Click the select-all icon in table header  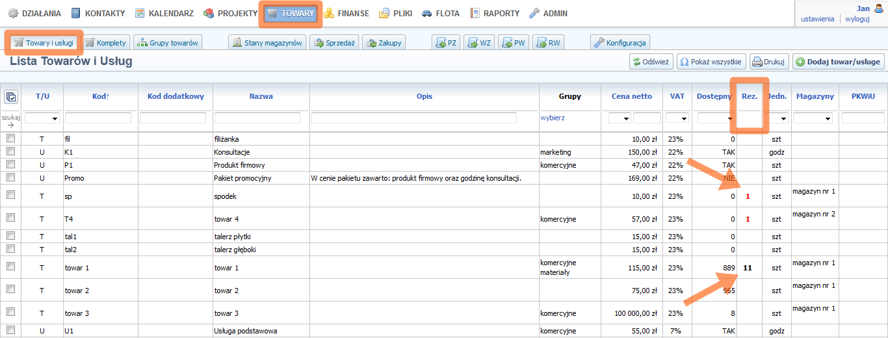[x=10, y=97]
